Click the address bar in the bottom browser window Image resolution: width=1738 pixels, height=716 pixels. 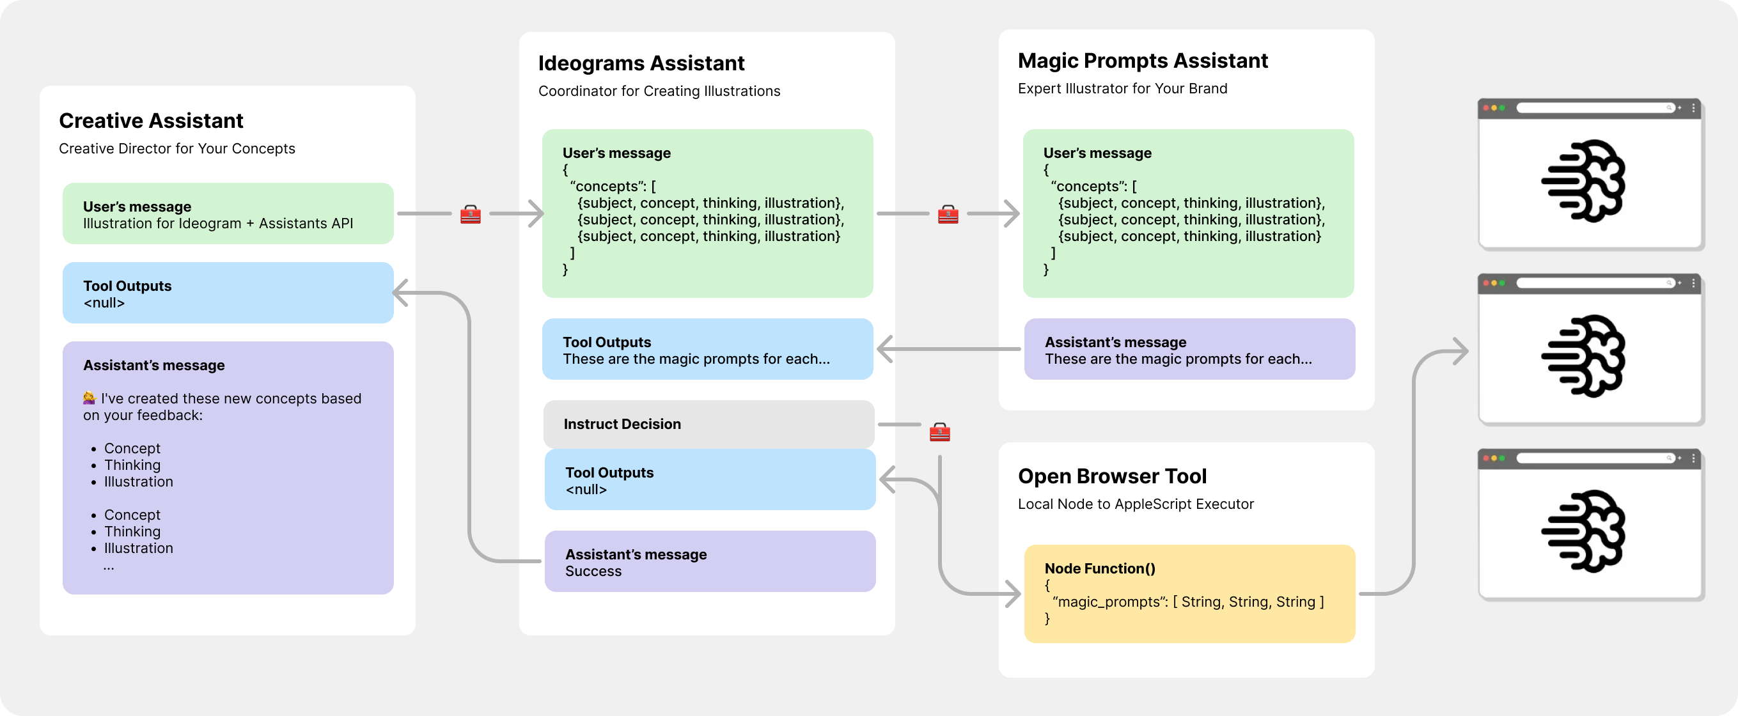(1592, 458)
